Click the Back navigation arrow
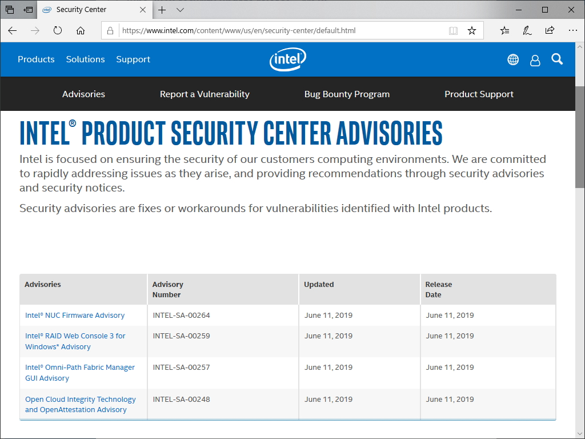This screenshot has height=439, width=585. pos(12,31)
